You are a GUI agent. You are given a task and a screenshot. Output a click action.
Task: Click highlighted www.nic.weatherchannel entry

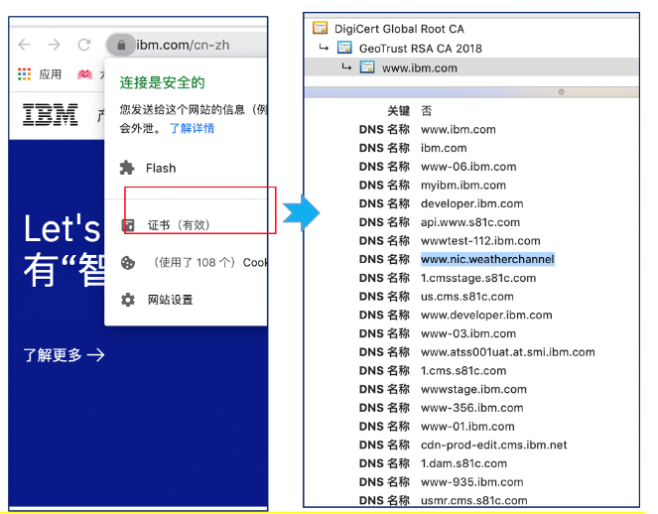(487, 259)
